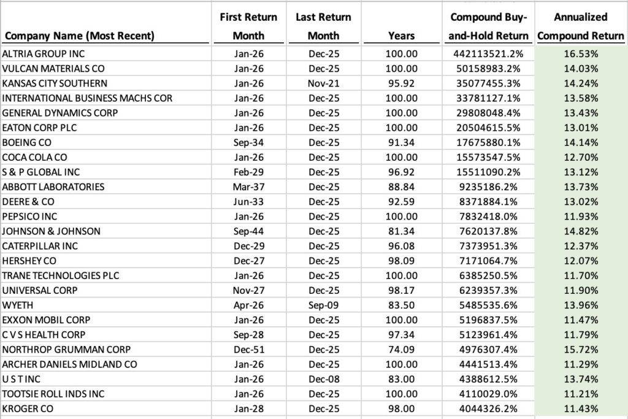
Task: Click the Sep-34 first return month cell
Action: click(x=248, y=142)
